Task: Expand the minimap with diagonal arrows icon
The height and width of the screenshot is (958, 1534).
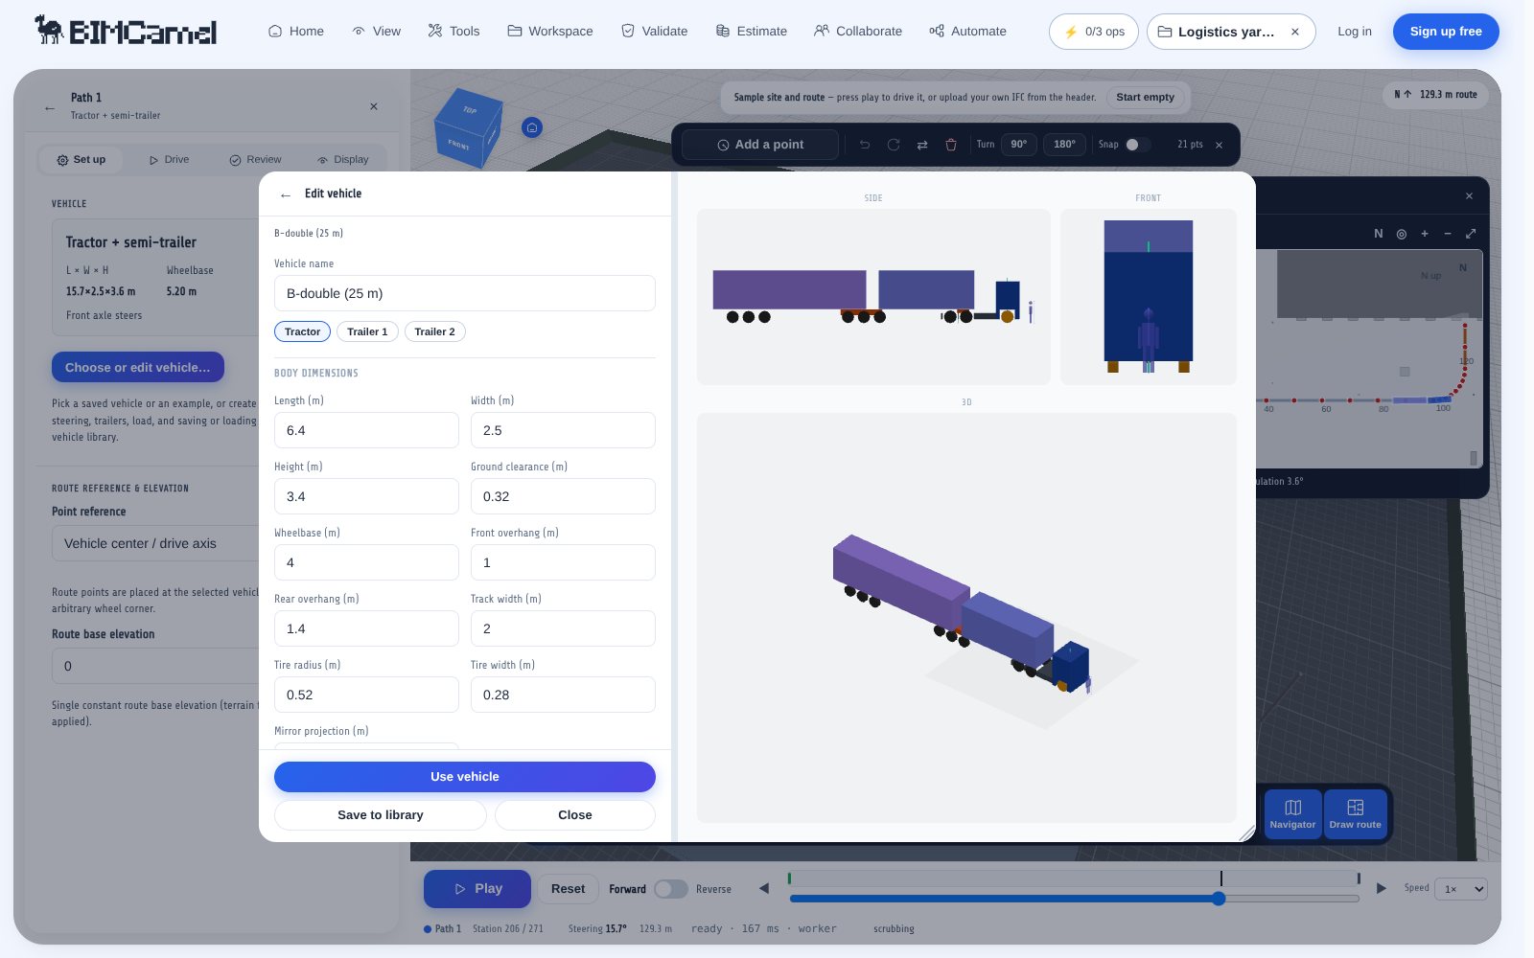Action: 1471,234
